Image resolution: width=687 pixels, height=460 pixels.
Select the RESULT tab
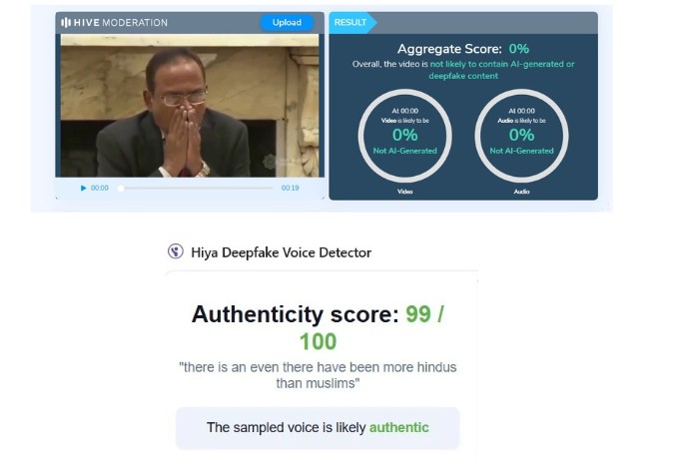tap(350, 22)
